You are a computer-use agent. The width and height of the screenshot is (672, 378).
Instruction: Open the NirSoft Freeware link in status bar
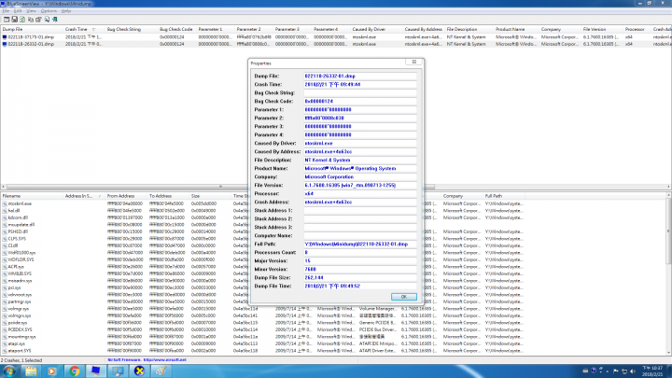(x=147, y=360)
